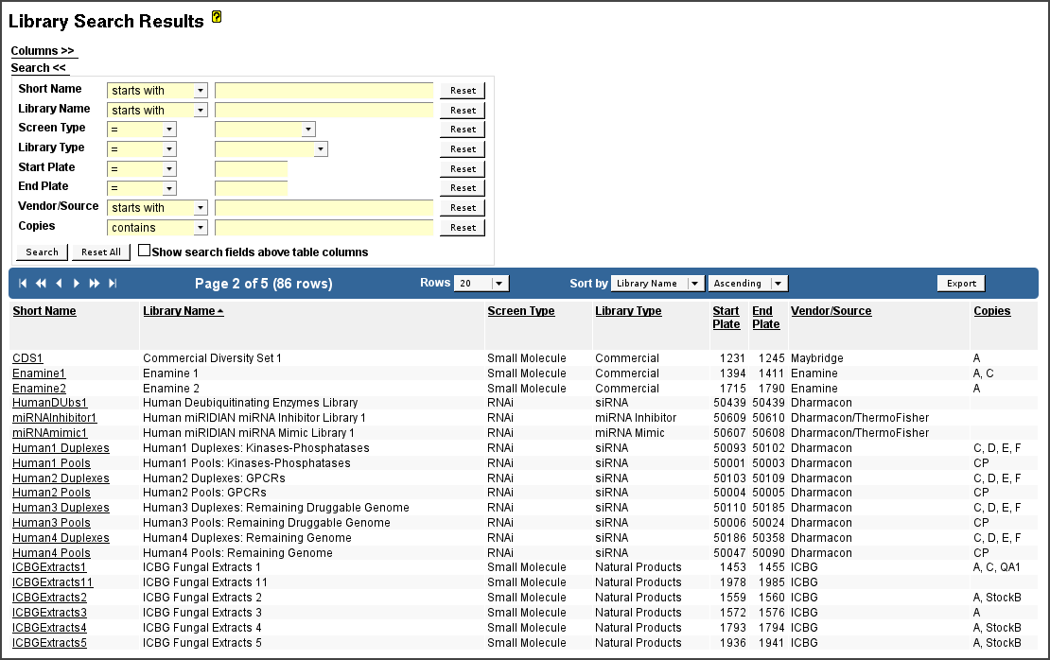Open the Human3 Pools library link
Viewport: 1050px width, 660px height.
point(51,523)
